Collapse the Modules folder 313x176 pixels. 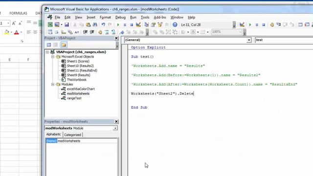pos(53,85)
